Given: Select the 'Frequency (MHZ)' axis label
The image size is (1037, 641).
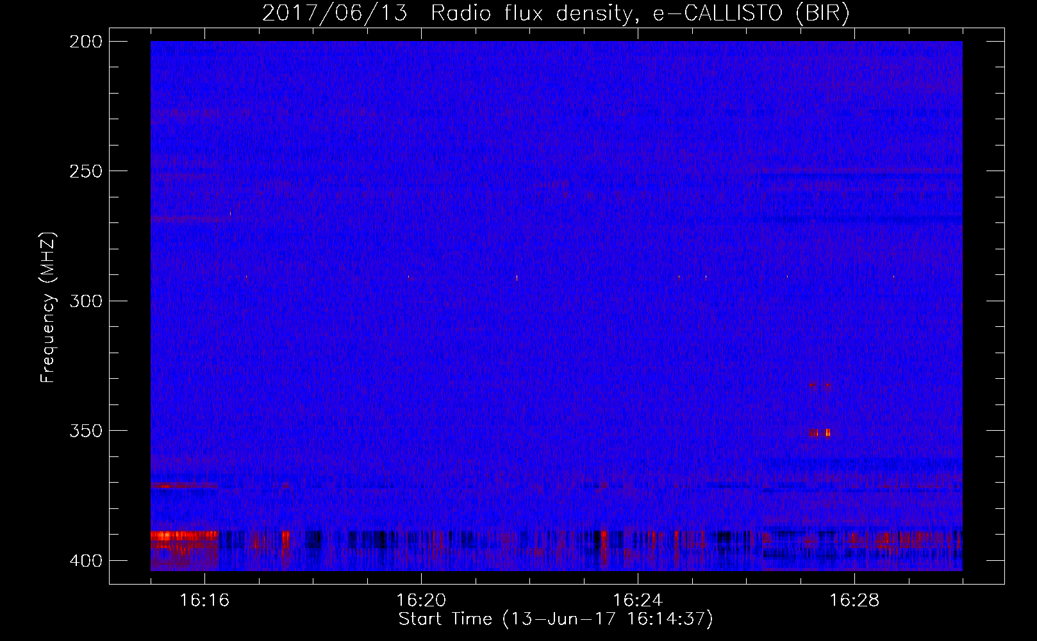Looking at the screenshot, I should coord(48,307).
